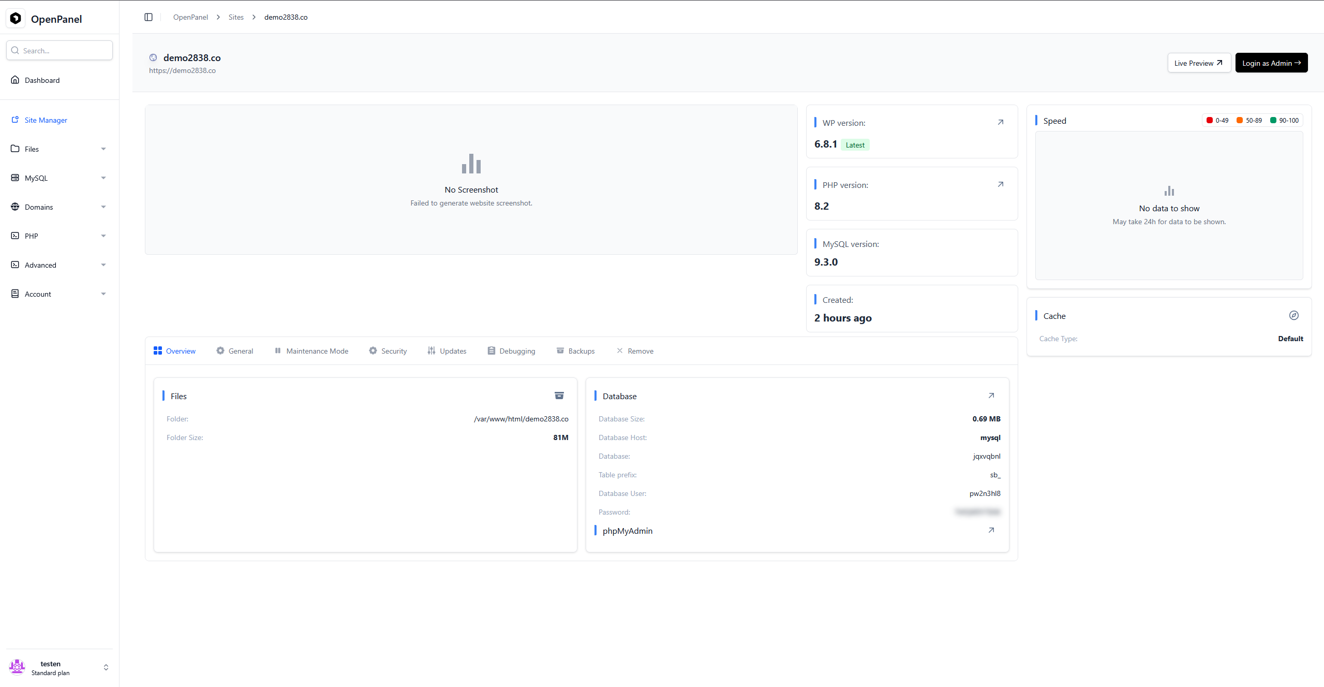Open the Remove tab
The width and height of the screenshot is (1324, 687).
point(635,351)
